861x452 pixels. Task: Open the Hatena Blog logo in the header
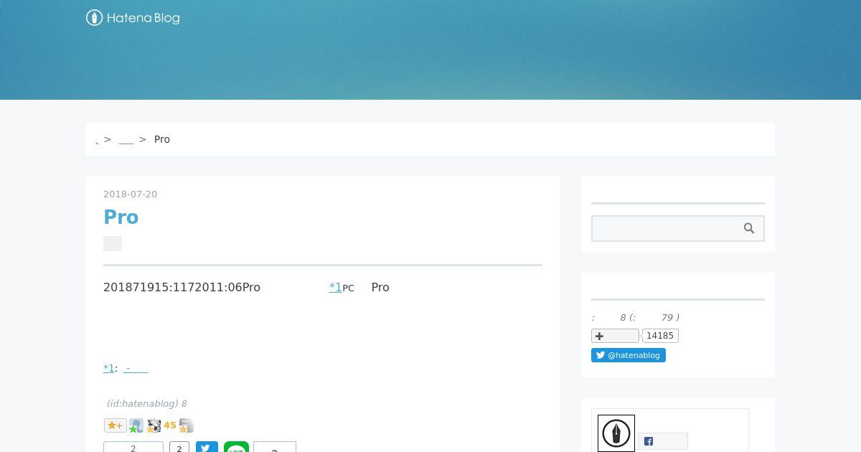point(133,18)
